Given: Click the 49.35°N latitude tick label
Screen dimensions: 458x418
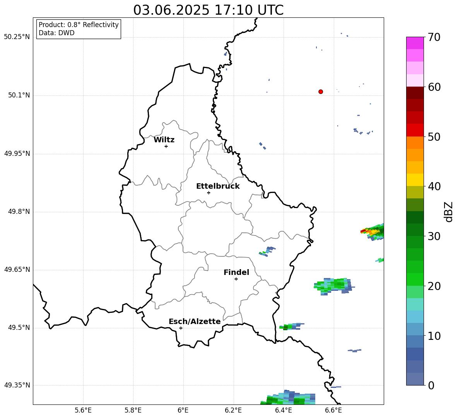Looking at the screenshot, I should coord(17,385).
